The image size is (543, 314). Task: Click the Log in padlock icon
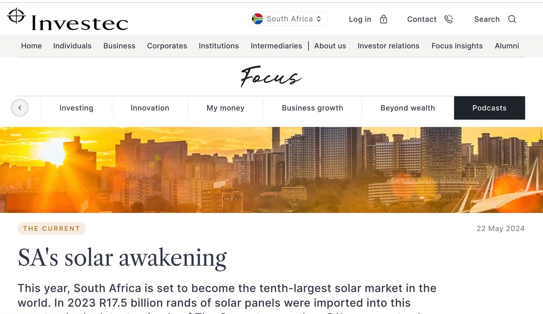[383, 19]
